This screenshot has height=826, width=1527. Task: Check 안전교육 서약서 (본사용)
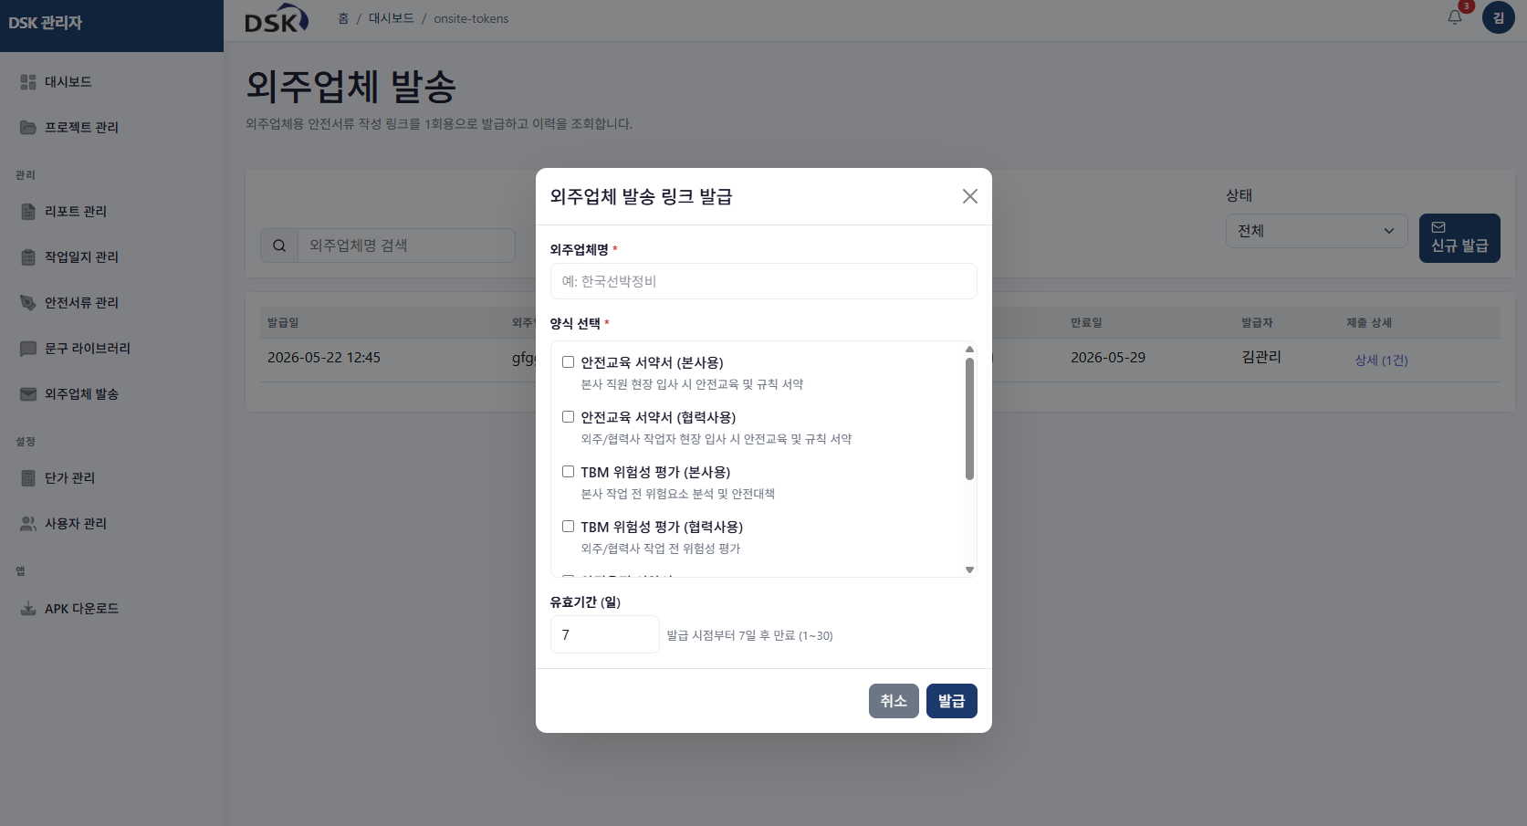568,362
